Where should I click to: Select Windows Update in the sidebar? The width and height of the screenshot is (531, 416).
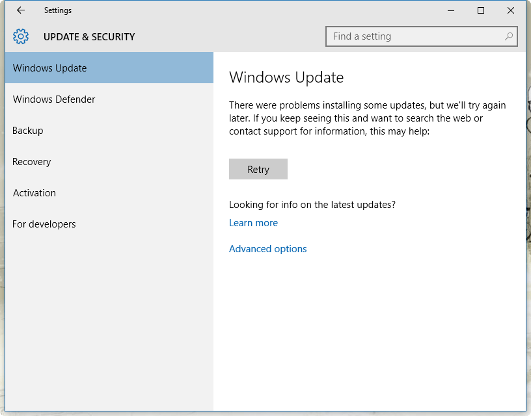tap(109, 68)
